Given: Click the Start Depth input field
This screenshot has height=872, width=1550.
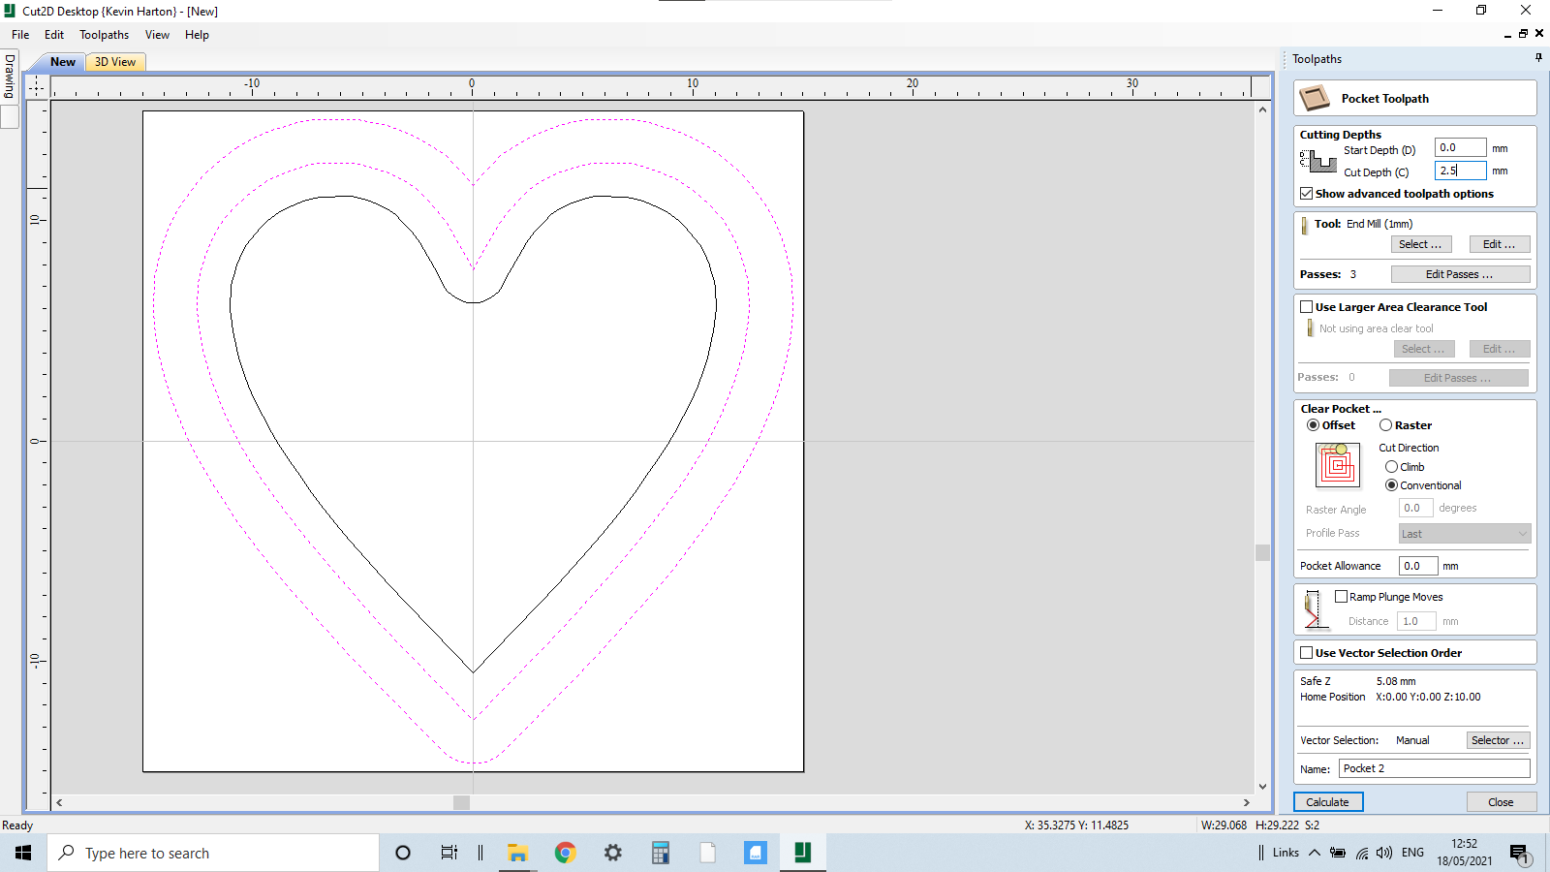Looking at the screenshot, I should click(1460, 147).
